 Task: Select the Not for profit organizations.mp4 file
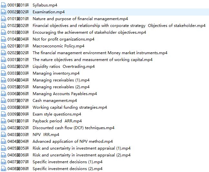click(63, 39)
